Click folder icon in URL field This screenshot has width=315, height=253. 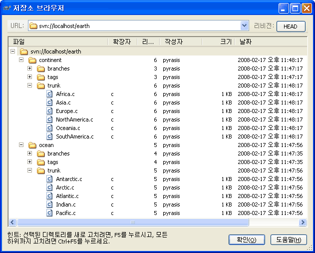coord(33,26)
